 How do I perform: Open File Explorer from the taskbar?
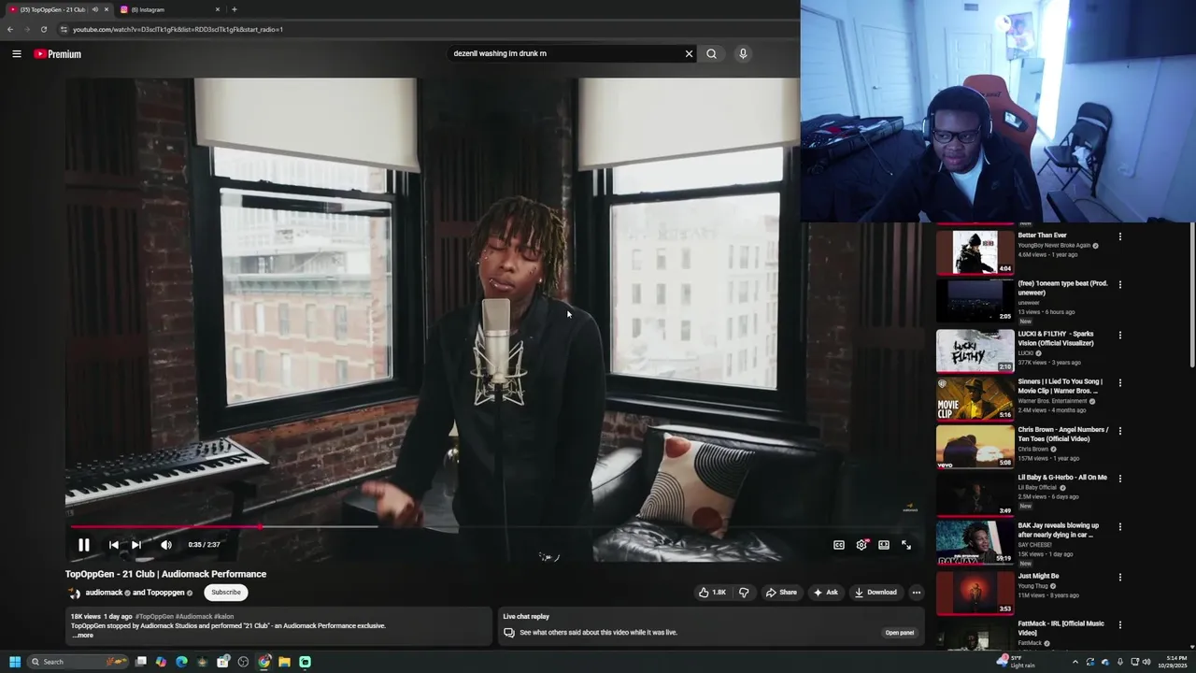tap(284, 662)
